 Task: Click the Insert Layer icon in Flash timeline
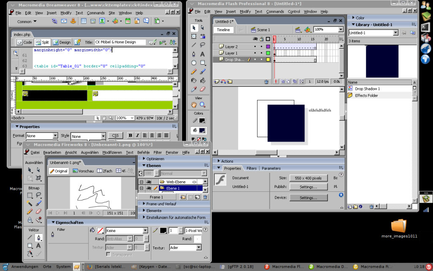point(216,82)
